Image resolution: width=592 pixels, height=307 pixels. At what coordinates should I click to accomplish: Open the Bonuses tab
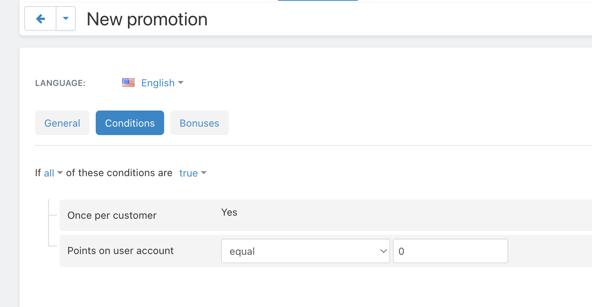coord(200,123)
